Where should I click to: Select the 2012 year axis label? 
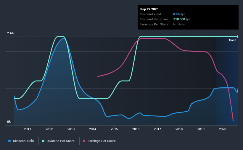(49, 129)
